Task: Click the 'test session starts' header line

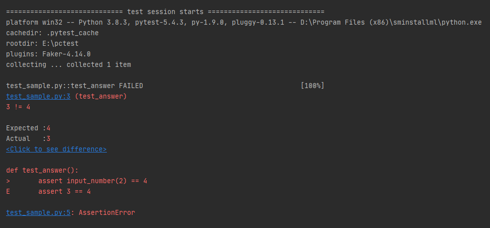Action: (166, 12)
